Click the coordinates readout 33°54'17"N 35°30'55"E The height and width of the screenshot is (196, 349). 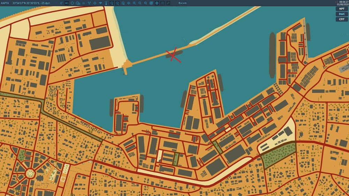(26, 3)
